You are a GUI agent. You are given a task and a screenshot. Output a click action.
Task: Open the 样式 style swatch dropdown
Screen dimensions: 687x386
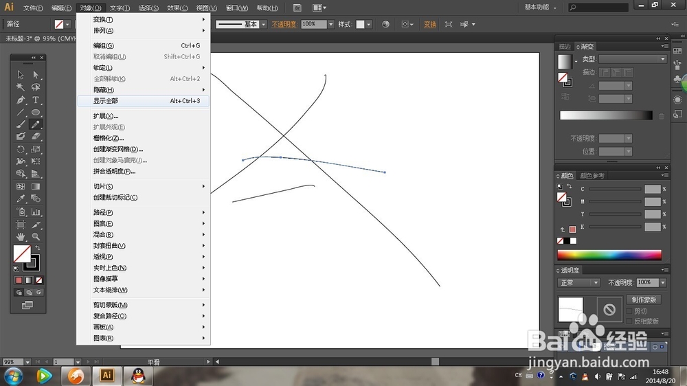[369, 25]
